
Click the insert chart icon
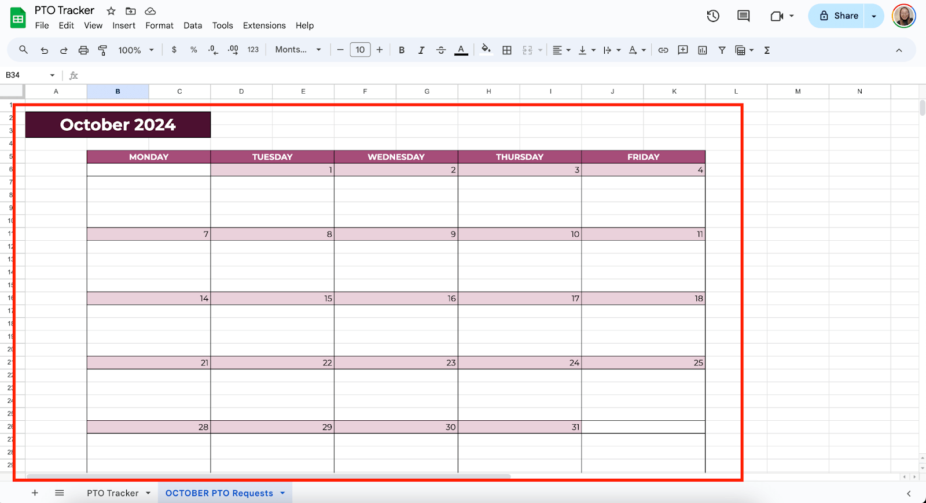[703, 50]
